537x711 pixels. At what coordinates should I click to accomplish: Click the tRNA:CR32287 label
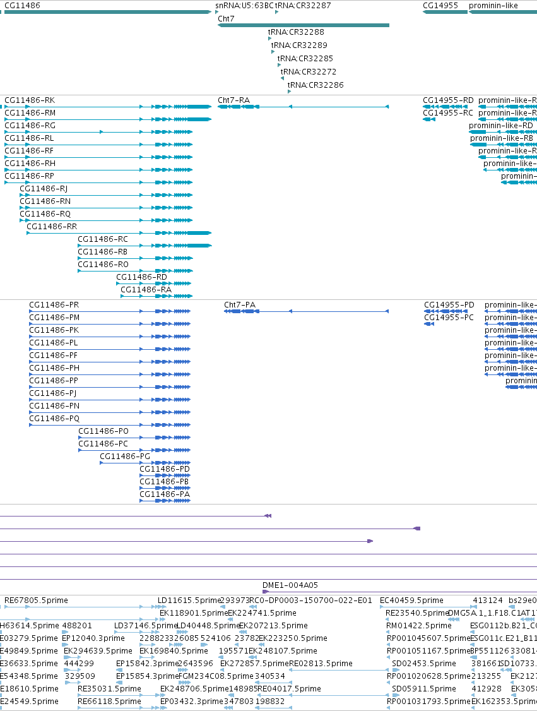(x=303, y=6)
